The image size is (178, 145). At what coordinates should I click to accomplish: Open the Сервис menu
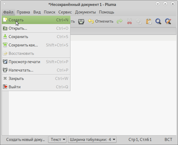[65, 12]
